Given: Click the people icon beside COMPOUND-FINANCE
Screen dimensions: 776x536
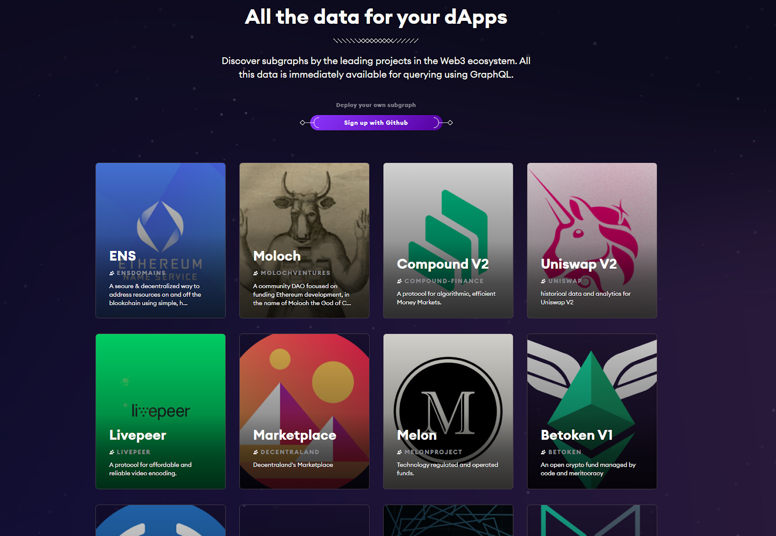Looking at the screenshot, I should (x=400, y=281).
